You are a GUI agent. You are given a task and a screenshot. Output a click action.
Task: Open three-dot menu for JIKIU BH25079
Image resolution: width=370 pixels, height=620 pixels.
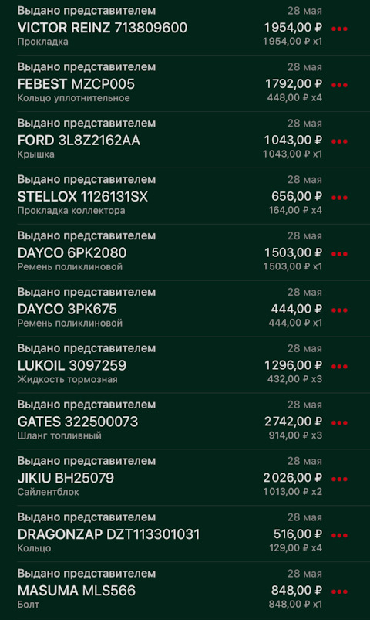[339, 479]
